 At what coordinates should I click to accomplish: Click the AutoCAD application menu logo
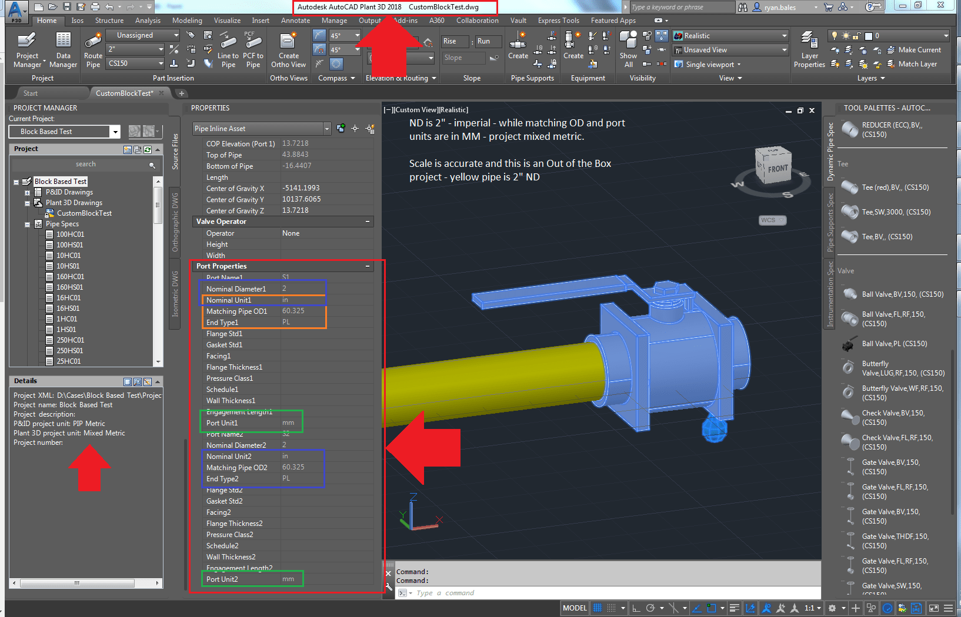point(16,11)
